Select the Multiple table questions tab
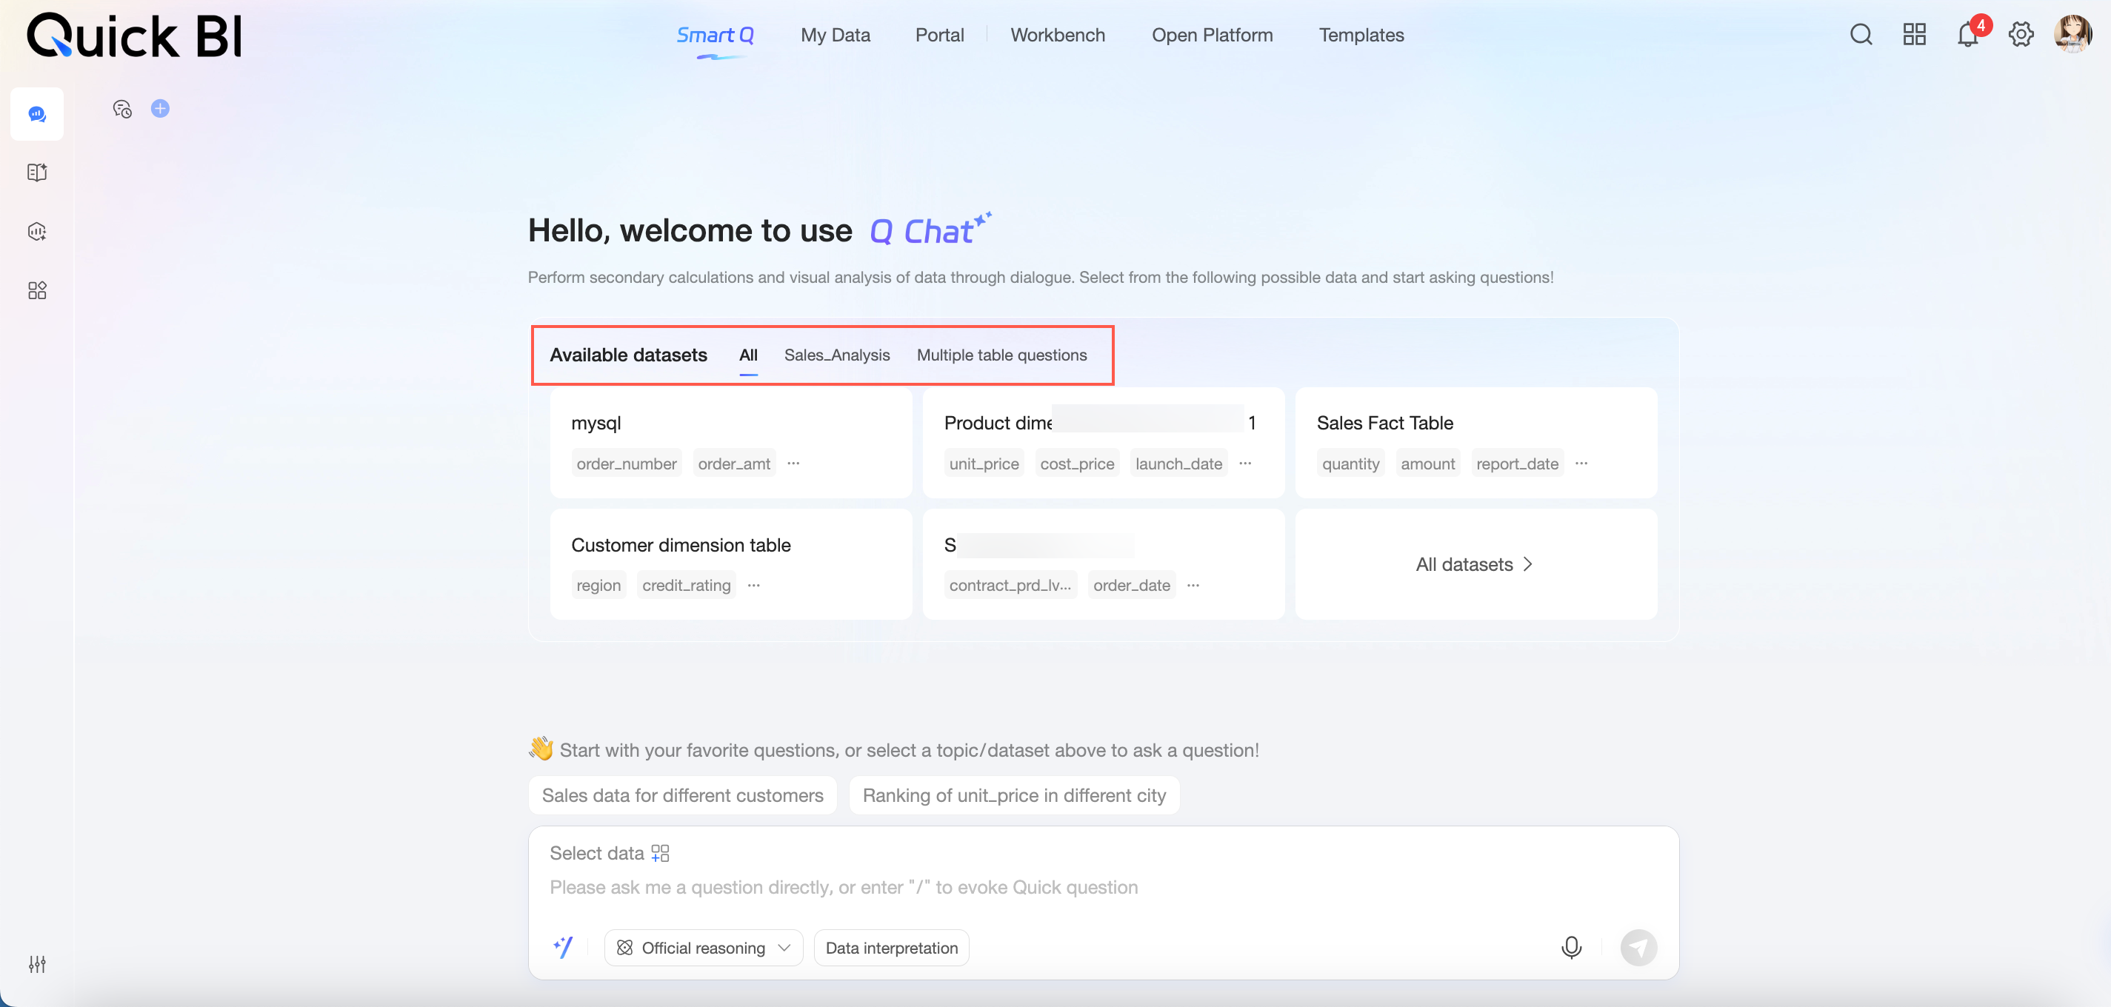Image resolution: width=2111 pixels, height=1007 pixels. 1001,355
